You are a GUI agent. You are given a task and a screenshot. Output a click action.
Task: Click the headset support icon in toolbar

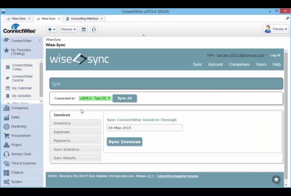(x=94, y=29)
